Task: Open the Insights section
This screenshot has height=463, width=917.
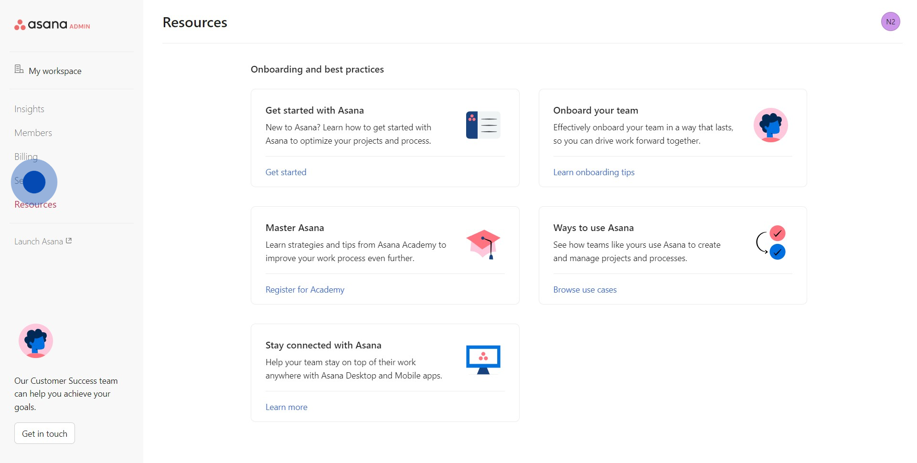Action: 29,109
